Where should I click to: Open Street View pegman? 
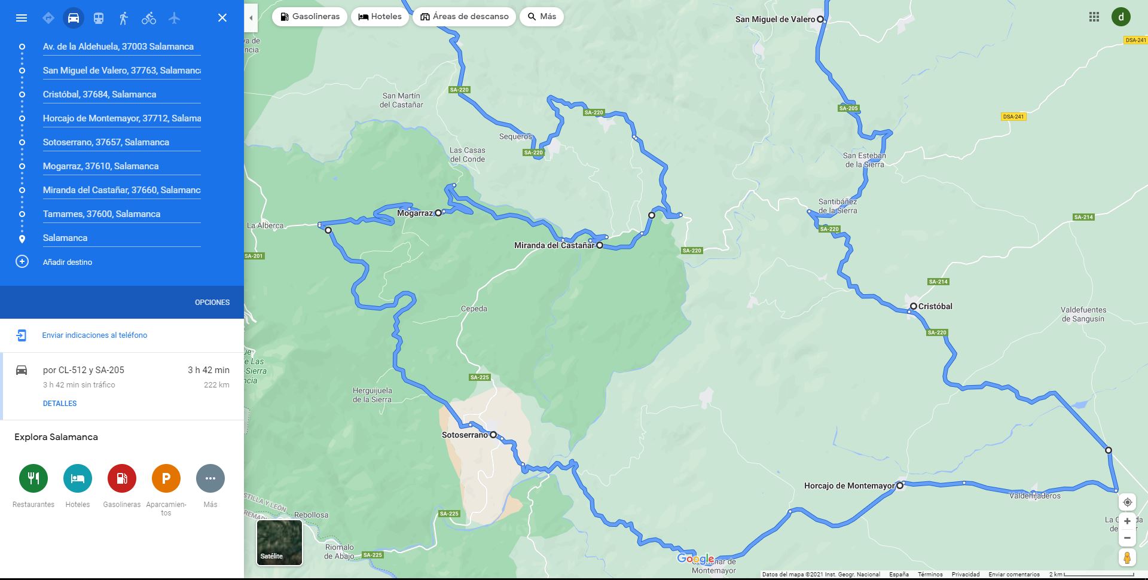point(1127,557)
